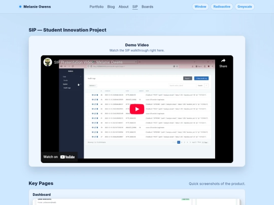Image resolution: width=274 pixels, height=205 pixels.
Task: Play the SIP demo video
Action: pos(137,109)
